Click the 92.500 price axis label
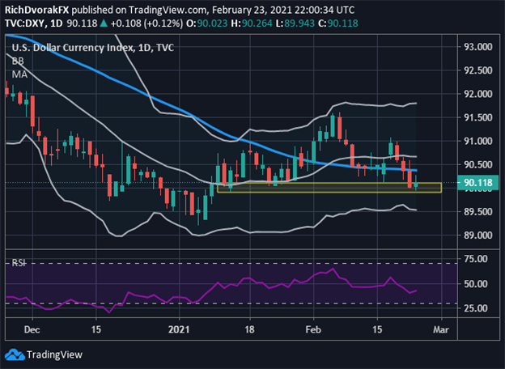The width and height of the screenshot is (505, 369). (478, 70)
